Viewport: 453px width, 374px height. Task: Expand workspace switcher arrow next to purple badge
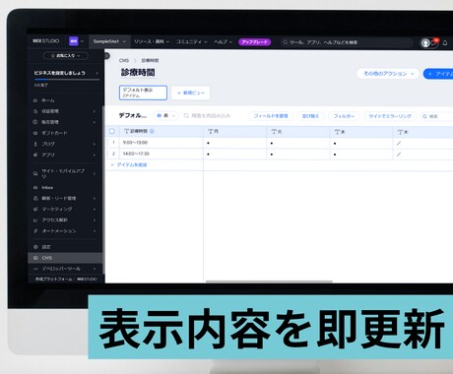point(82,41)
